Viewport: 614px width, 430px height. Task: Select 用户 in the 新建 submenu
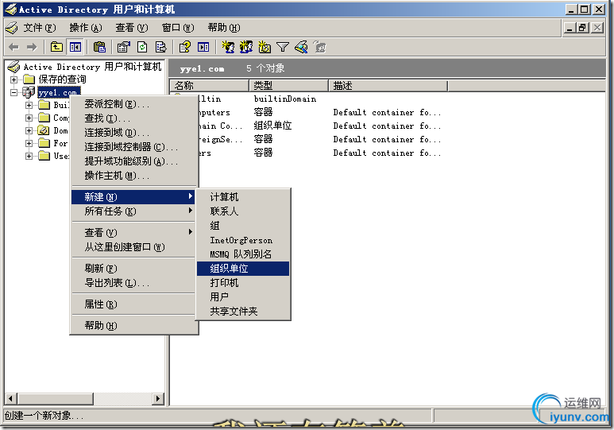[243, 297]
